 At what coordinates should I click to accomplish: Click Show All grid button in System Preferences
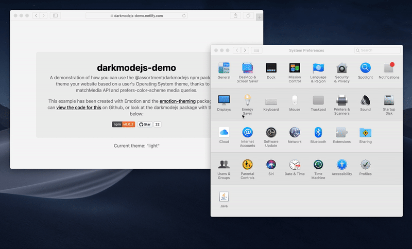[x=256, y=50]
